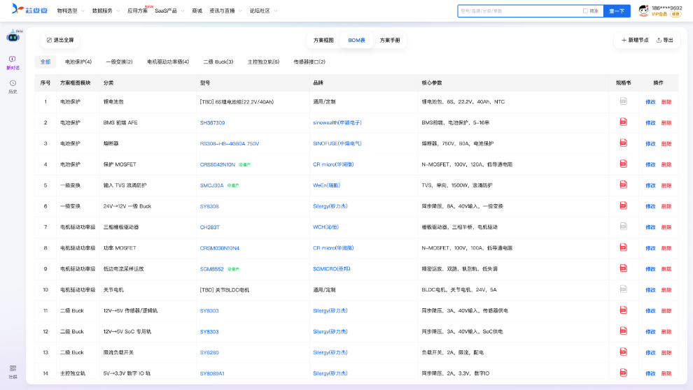Image resolution: width=693 pixels, height=390 pixels.
Task: Click mass-production badge next to CRSS042N10N
Action: tap(245, 164)
